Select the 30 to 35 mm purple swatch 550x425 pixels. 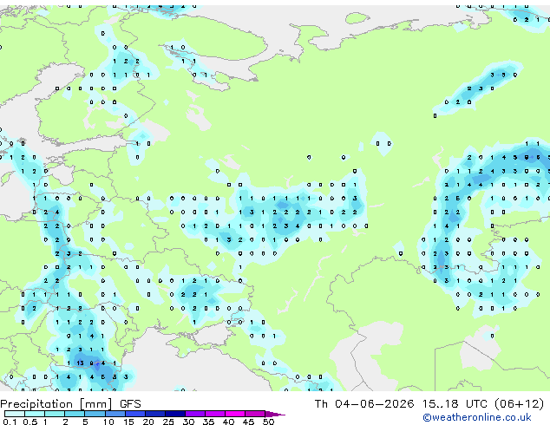pyautogui.click(x=194, y=414)
